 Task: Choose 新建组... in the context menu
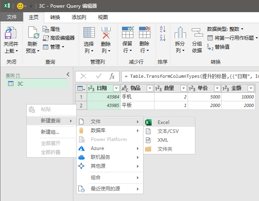pyautogui.click(x=51, y=132)
